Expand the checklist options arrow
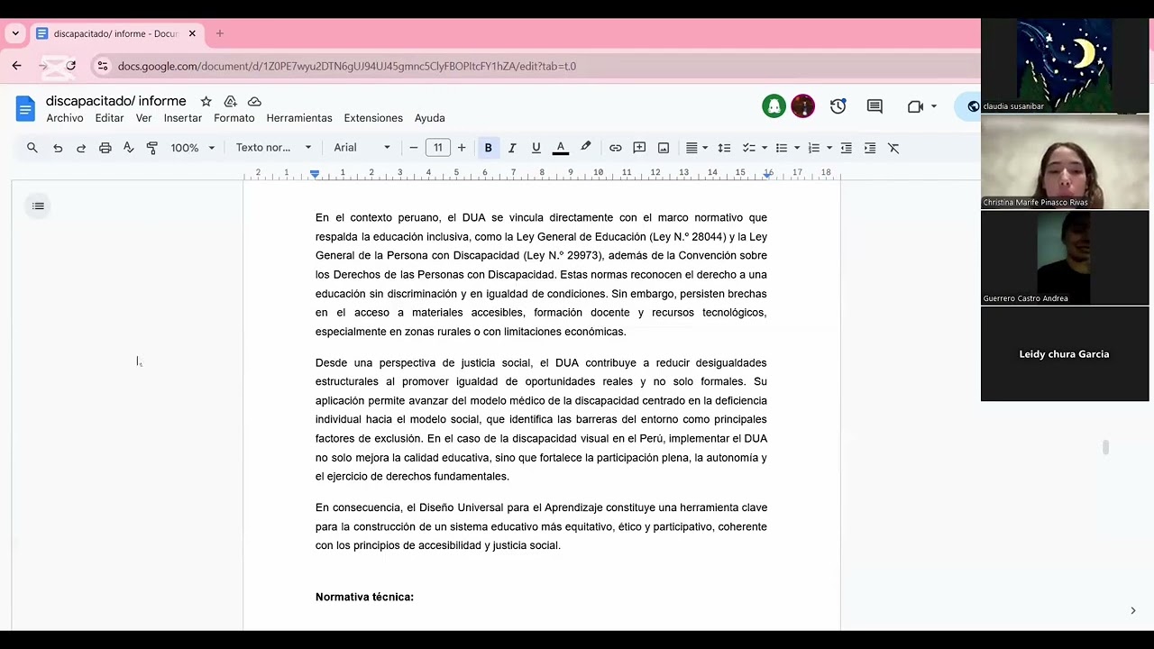Screen dimensions: 1154x649 pos(765,148)
